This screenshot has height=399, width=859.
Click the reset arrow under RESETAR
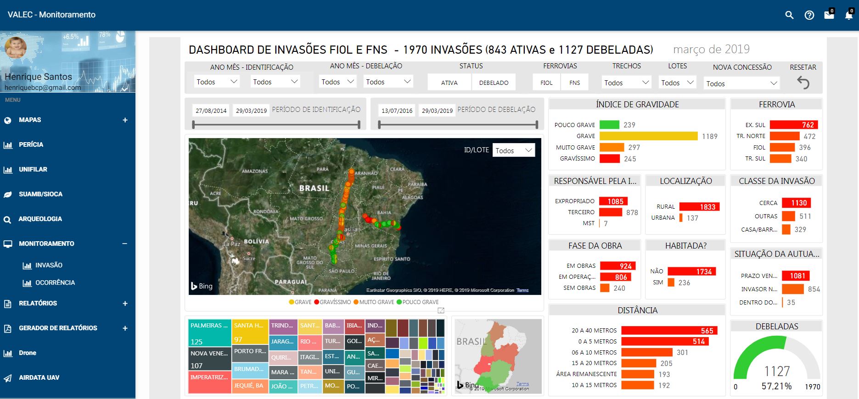[803, 83]
